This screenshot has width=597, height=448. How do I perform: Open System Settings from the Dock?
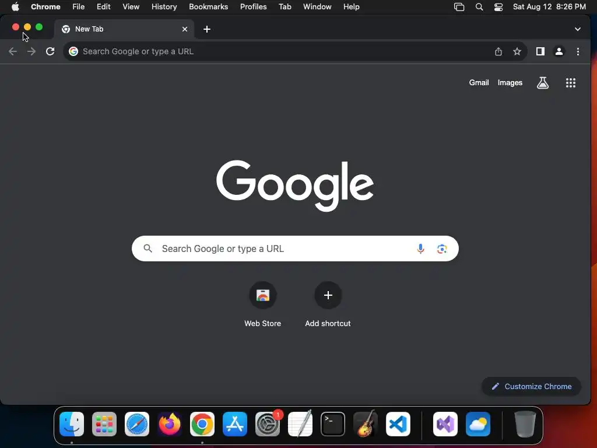click(x=268, y=424)
